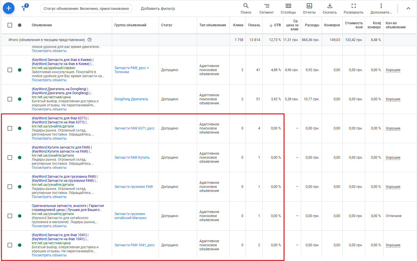This screenshot has height=261, width=417.
Task: Collapse the chart with the chevron-up arrow
Action: tap(408, 8)
